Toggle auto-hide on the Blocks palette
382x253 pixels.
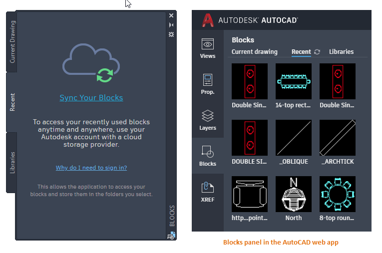click(171, 25)
